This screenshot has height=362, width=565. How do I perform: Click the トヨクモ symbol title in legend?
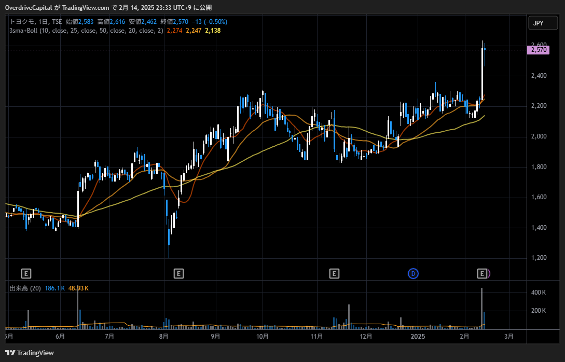22,22
